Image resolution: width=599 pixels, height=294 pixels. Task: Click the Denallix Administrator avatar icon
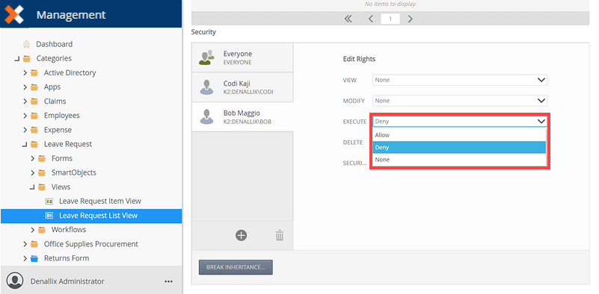click(15, 281)
